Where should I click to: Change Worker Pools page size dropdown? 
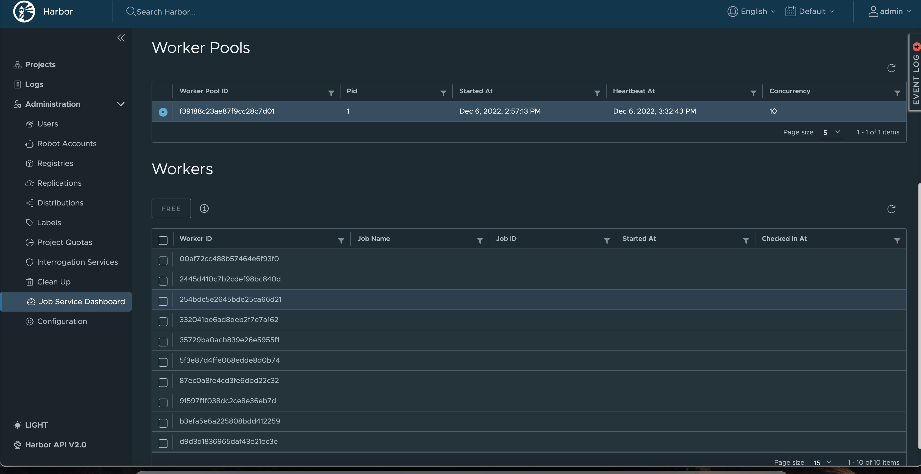click(831, 132)
